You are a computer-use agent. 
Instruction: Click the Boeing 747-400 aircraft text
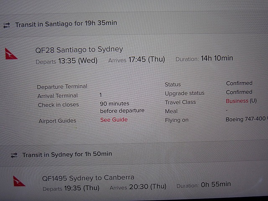pos(245,119)
